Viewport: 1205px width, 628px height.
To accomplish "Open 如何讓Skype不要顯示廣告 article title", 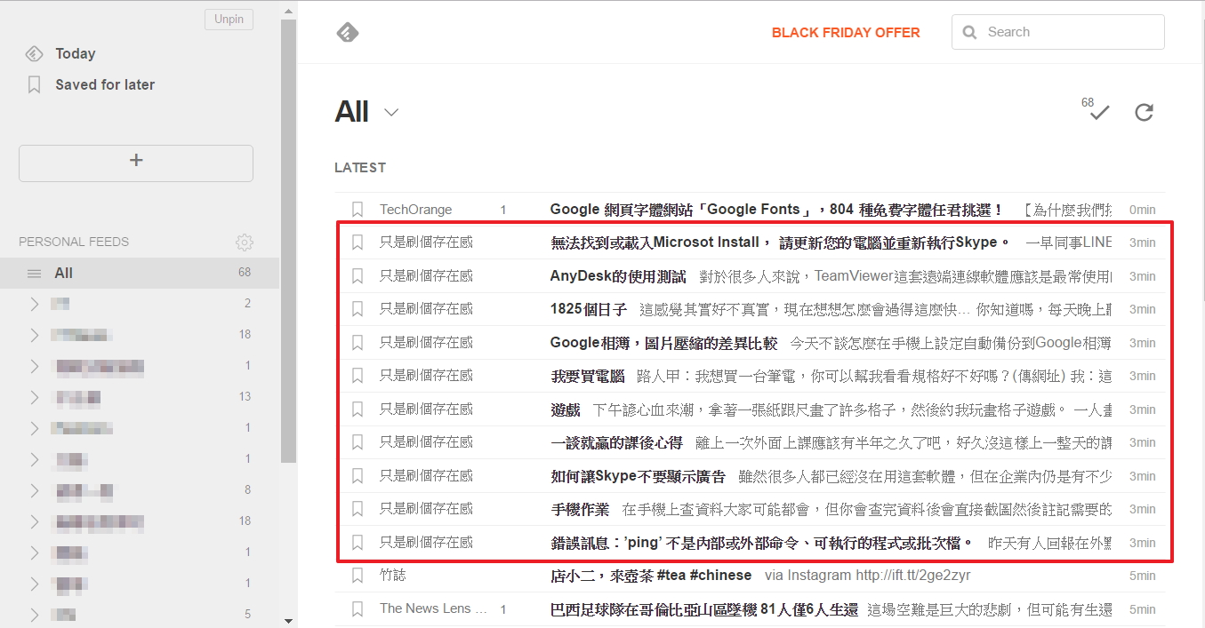I will [x=638, y=476].
